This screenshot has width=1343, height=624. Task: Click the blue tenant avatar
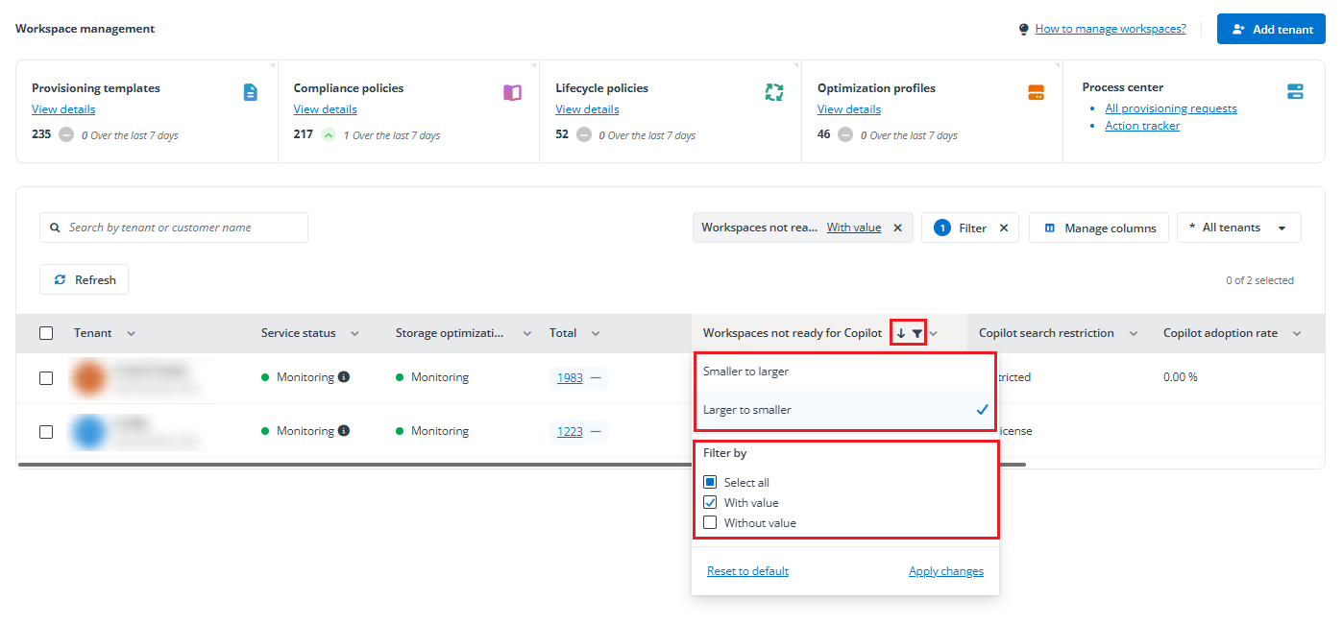click(90, 431)
